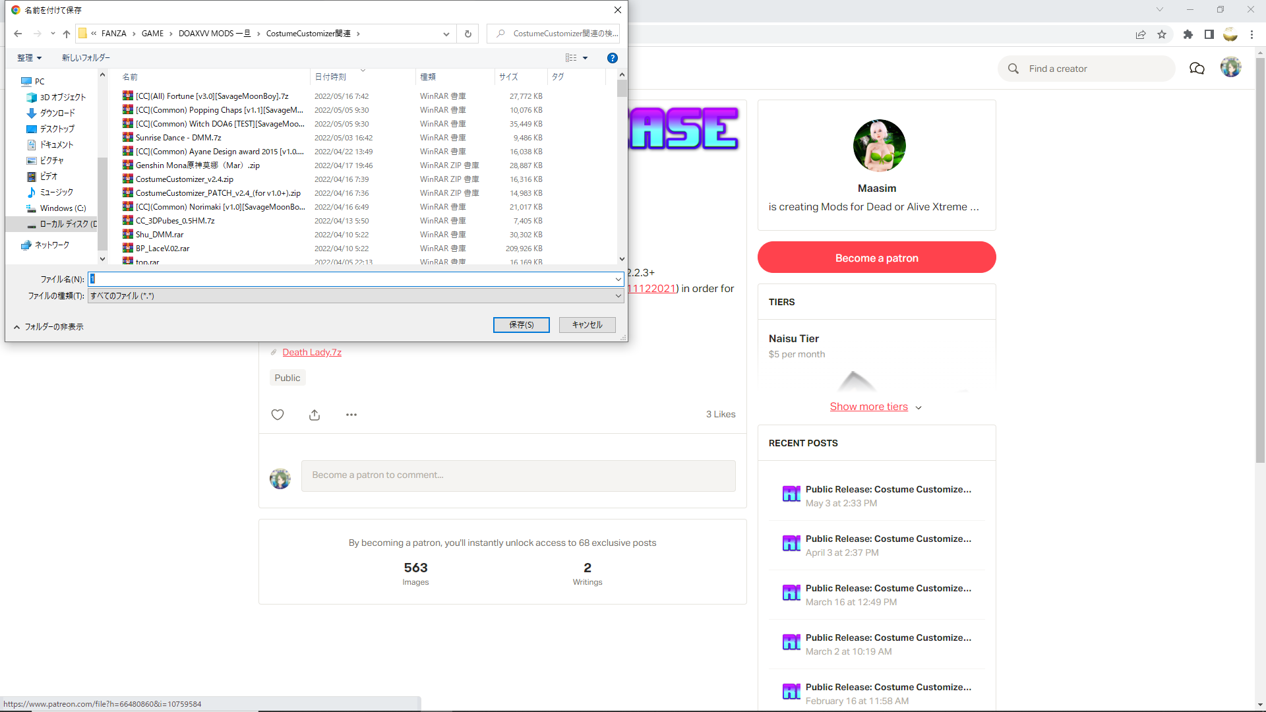Image resolution: width=1266 pixels, height=712 pixels.
Task: Open ドキュメント in sidebar
Action: [50, 144]
